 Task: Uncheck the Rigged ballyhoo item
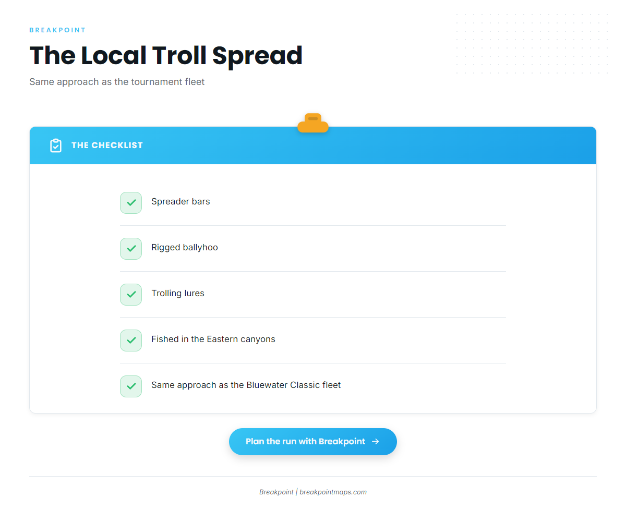[x=131, y=249]
